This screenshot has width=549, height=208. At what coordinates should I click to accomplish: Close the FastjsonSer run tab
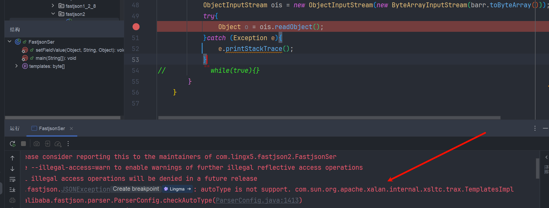click(71, 129)
